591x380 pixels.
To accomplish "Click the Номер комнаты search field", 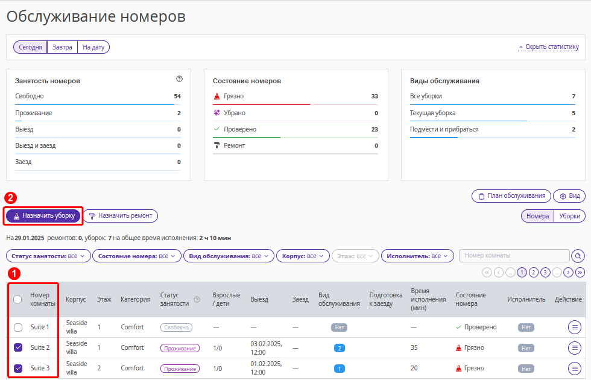I will point(514,256).
